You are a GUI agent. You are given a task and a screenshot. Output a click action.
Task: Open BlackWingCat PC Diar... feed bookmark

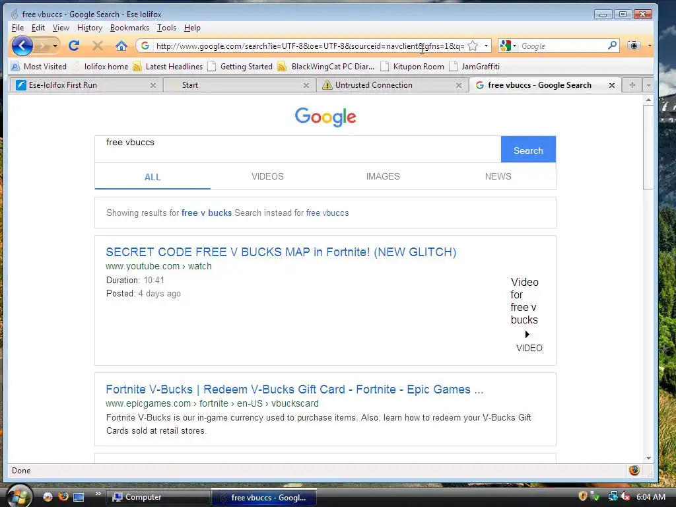click(326, 67)
